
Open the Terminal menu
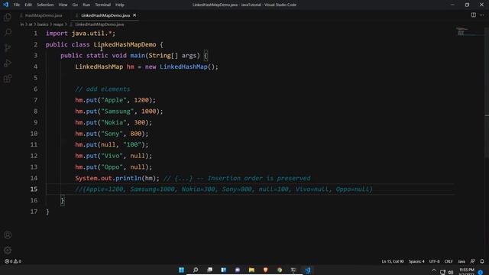pyautogui.click(x=103, y=5)
